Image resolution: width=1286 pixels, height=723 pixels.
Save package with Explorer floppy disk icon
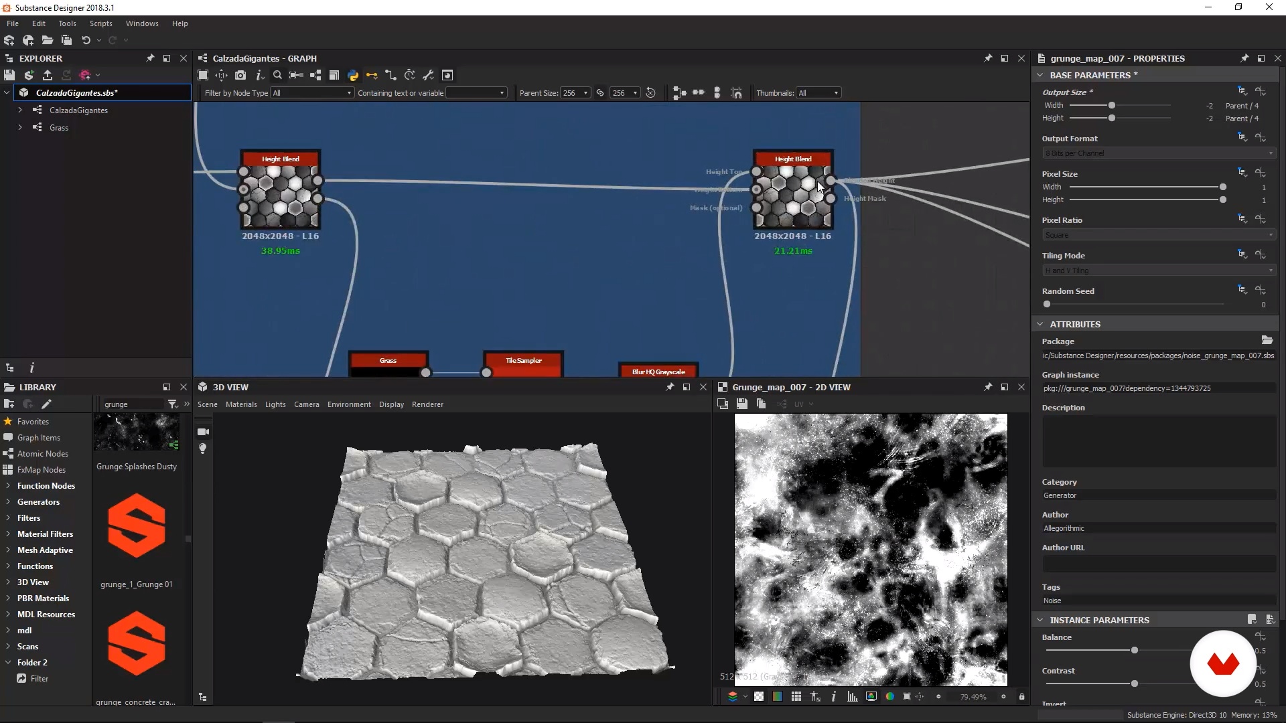tap(9, 75)
